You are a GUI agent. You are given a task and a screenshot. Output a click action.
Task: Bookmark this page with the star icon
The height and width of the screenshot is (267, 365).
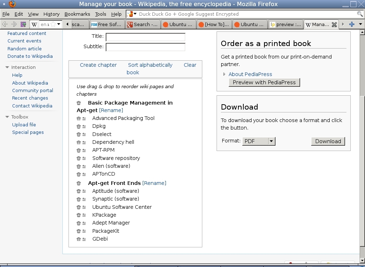pyautogui.click(x=53, y=24)
